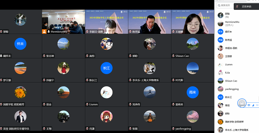Click 王丽娜's video tile

point(192,22)
